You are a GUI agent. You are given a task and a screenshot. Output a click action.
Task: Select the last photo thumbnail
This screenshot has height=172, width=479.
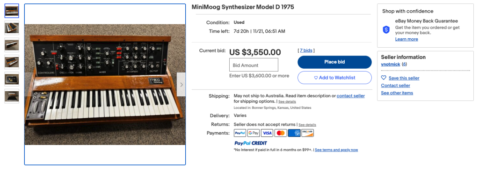[x=12, y=96]
